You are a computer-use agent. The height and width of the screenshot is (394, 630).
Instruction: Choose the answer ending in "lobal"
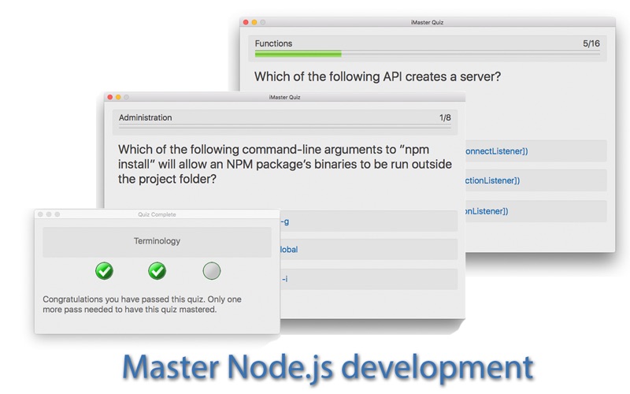tap(369, 249)
